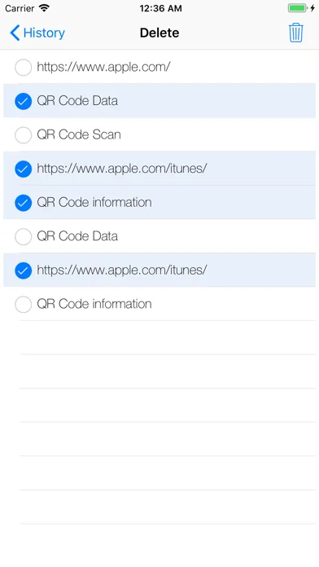This screenshot has height=567, width=319.
Task: Go back to History
Action: pyautogui.click(x=37, y=33)
